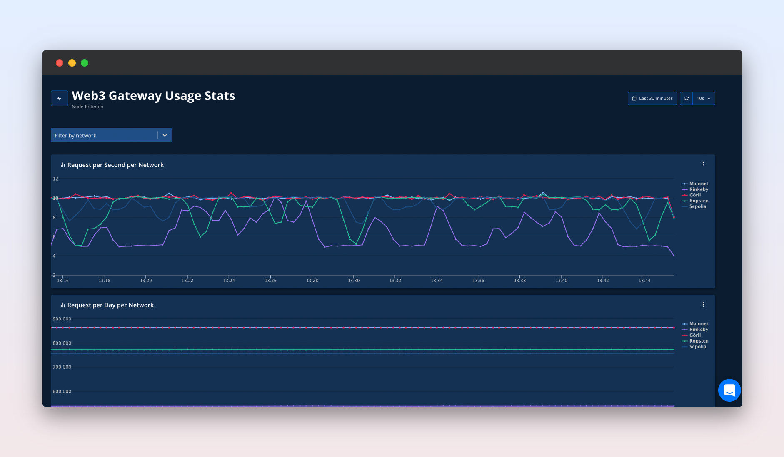This screenshot has height=457, width=784.
Task: Toggle Mainnet series in per-second chart legend
Action: point(698,184)
